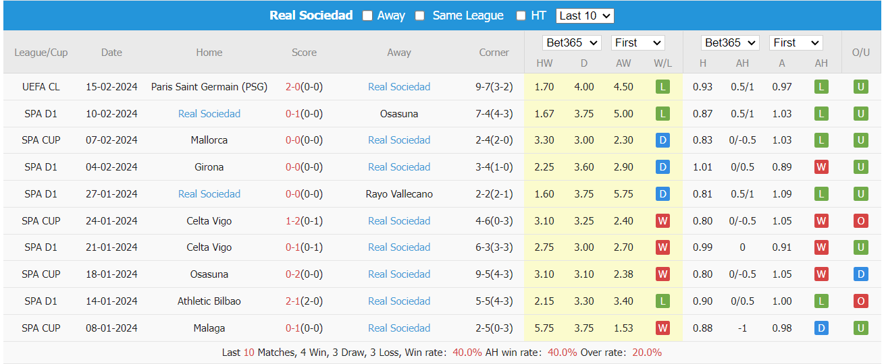Expand the First dropdown above the AH column
The height and width of the screenshot is (364, 886).
pos(796,42)
